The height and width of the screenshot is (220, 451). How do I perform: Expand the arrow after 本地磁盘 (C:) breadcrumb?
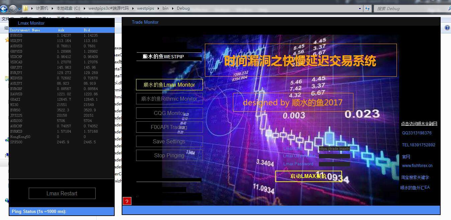85,8
